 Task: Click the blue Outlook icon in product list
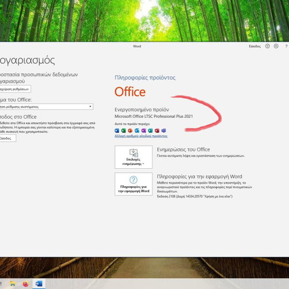[x=137, y=131]
